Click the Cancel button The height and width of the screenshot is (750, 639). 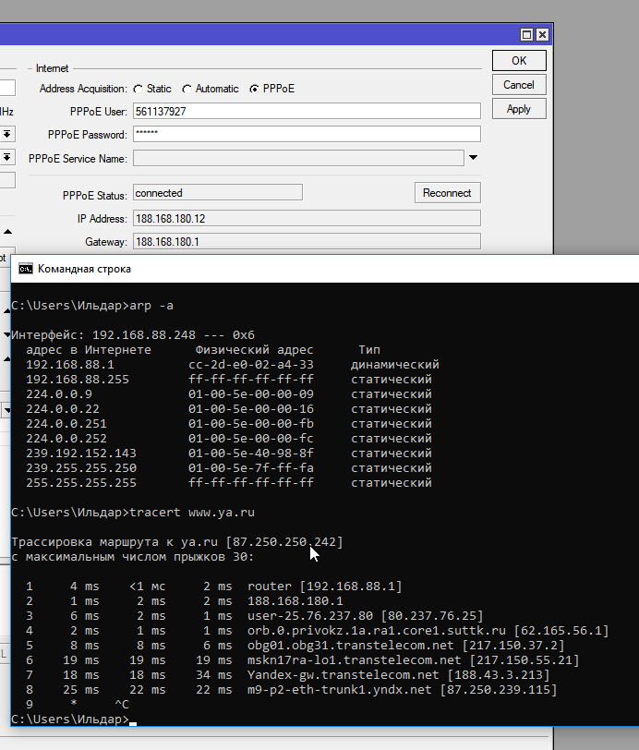(519, 85)
